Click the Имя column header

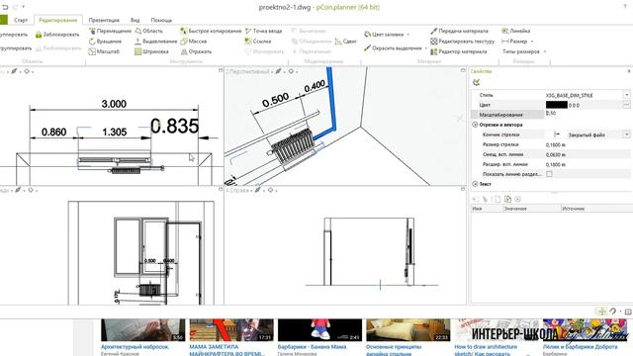pyautogui.click(x=487, y=209)
